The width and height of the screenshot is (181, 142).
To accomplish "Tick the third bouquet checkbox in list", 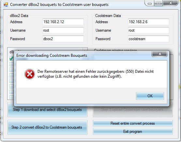I will 11,70.
